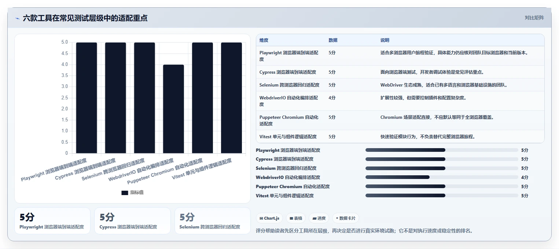
Task: Click the 维度 column header
Action: pyautogui.click(x=264, y=40)
